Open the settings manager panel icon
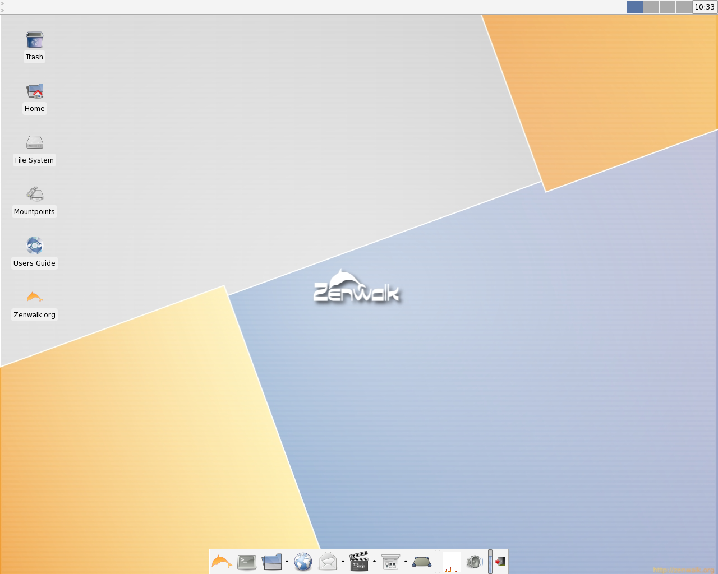Screen dimensions: 718x574 (390, 562)
